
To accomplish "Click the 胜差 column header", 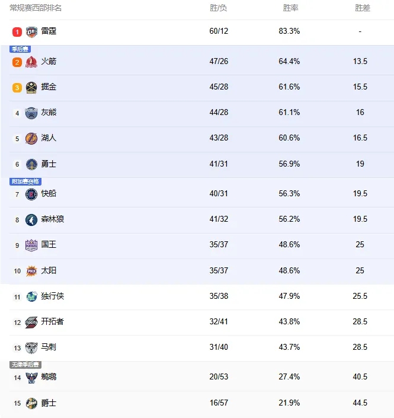I will pyautogui.click(x=363, y=8).
